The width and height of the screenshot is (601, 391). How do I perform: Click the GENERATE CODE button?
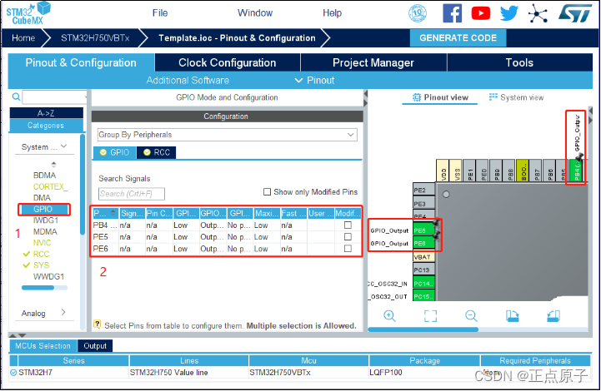coord(458,38)
